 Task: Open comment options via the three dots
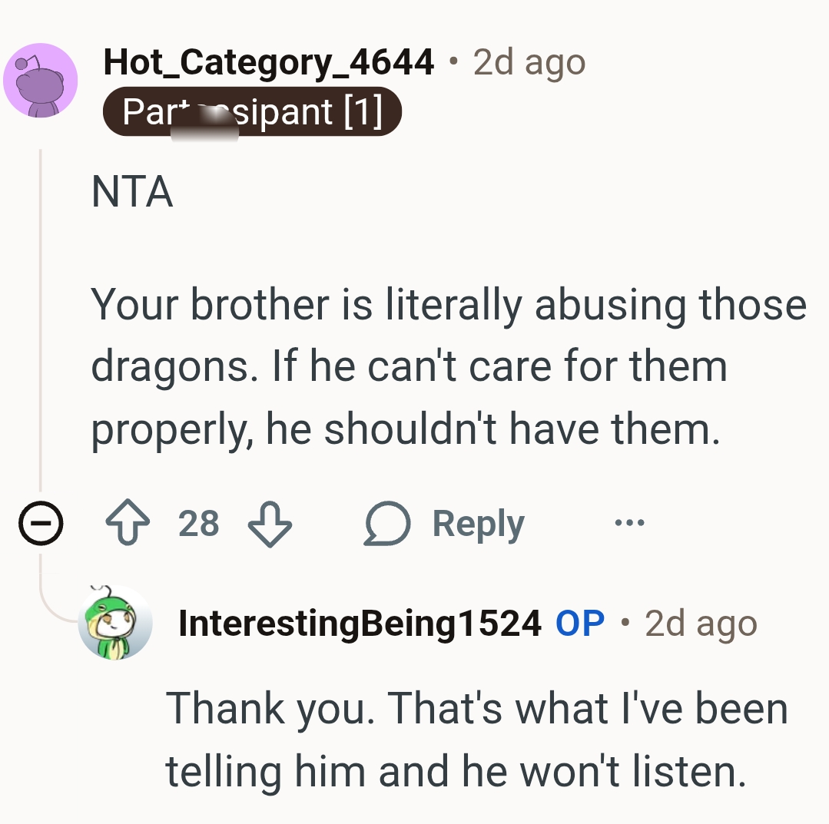coord(629,524)
